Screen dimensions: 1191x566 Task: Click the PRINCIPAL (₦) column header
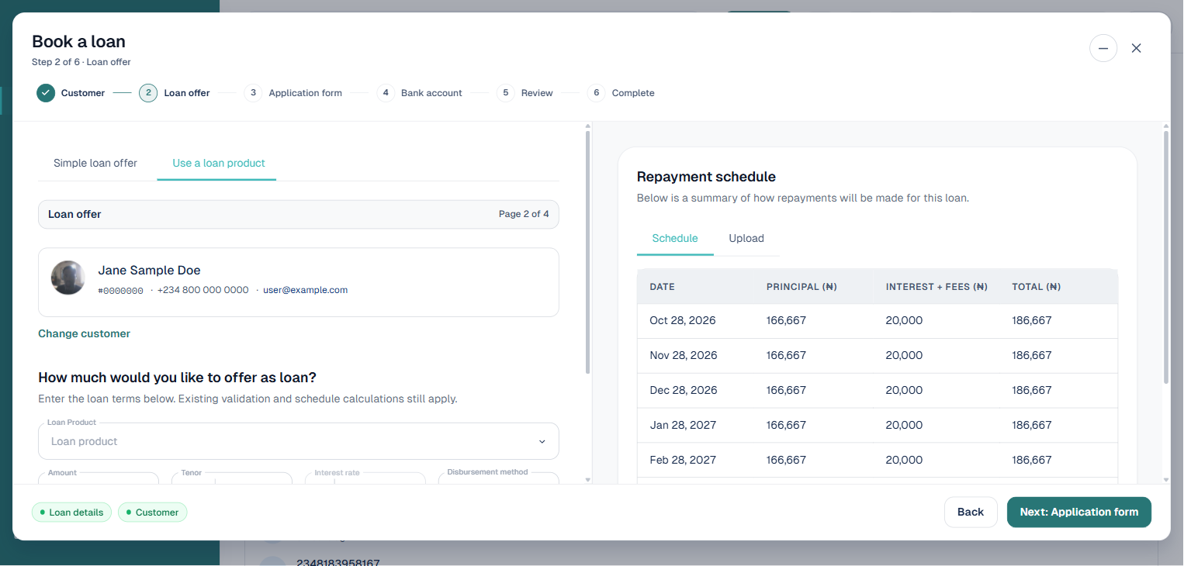tap(802, 287)
